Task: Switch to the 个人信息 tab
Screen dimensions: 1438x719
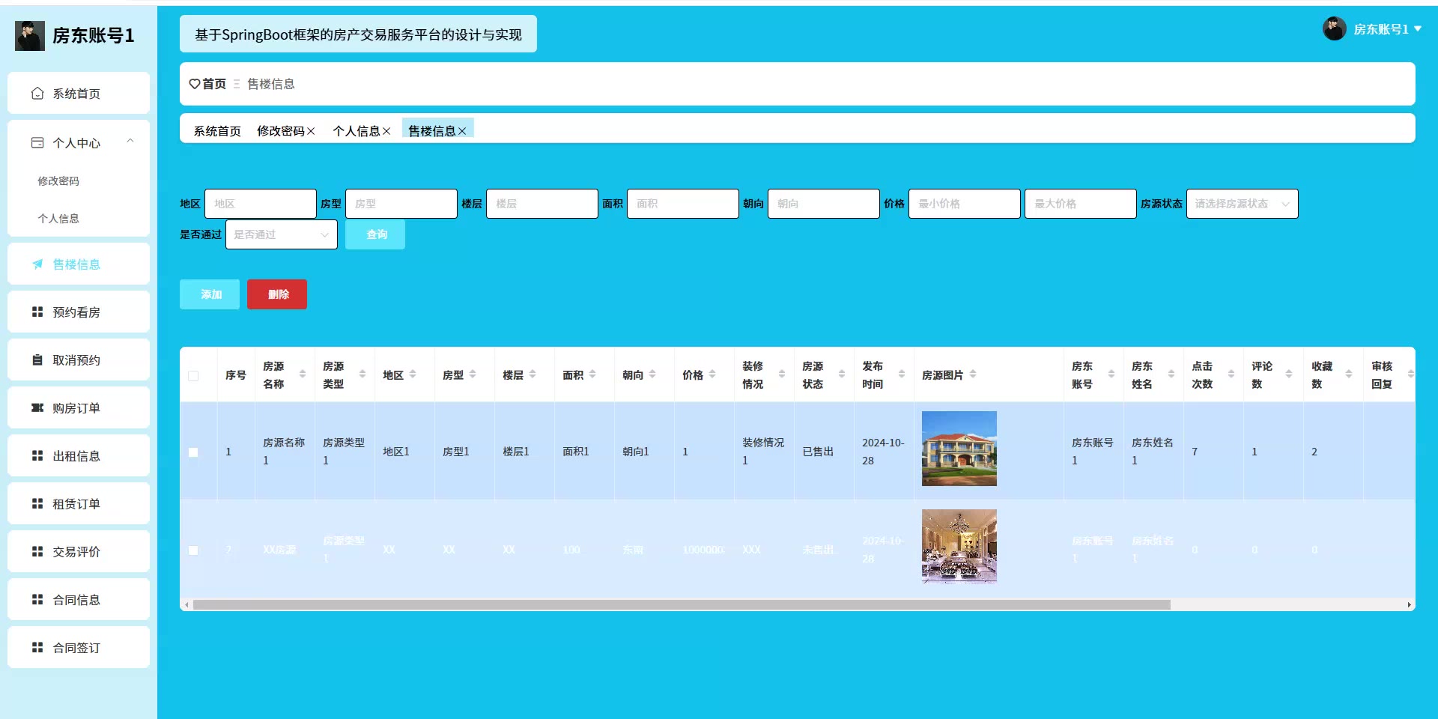Action: (x=357, y=131)
